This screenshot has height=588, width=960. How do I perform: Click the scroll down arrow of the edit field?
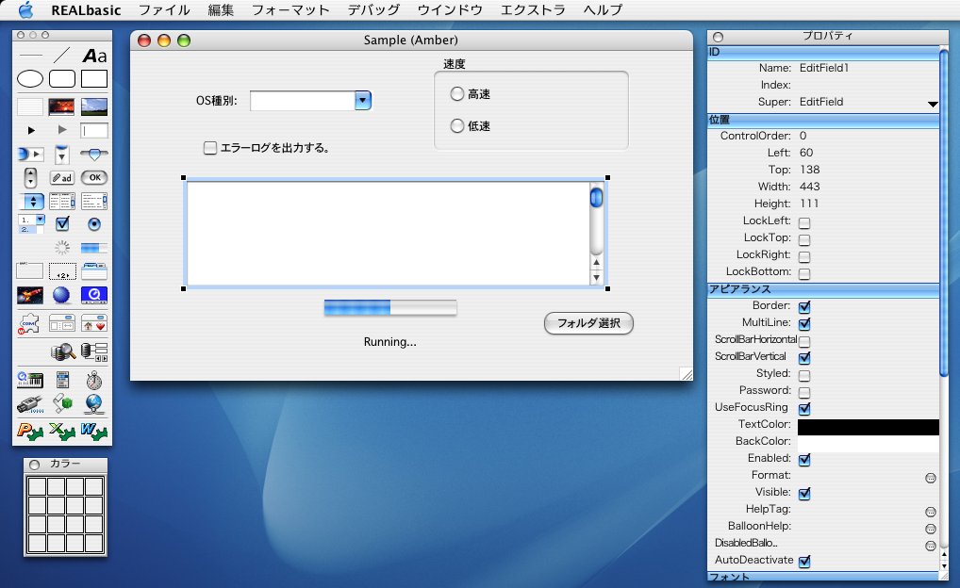(596, 278)
